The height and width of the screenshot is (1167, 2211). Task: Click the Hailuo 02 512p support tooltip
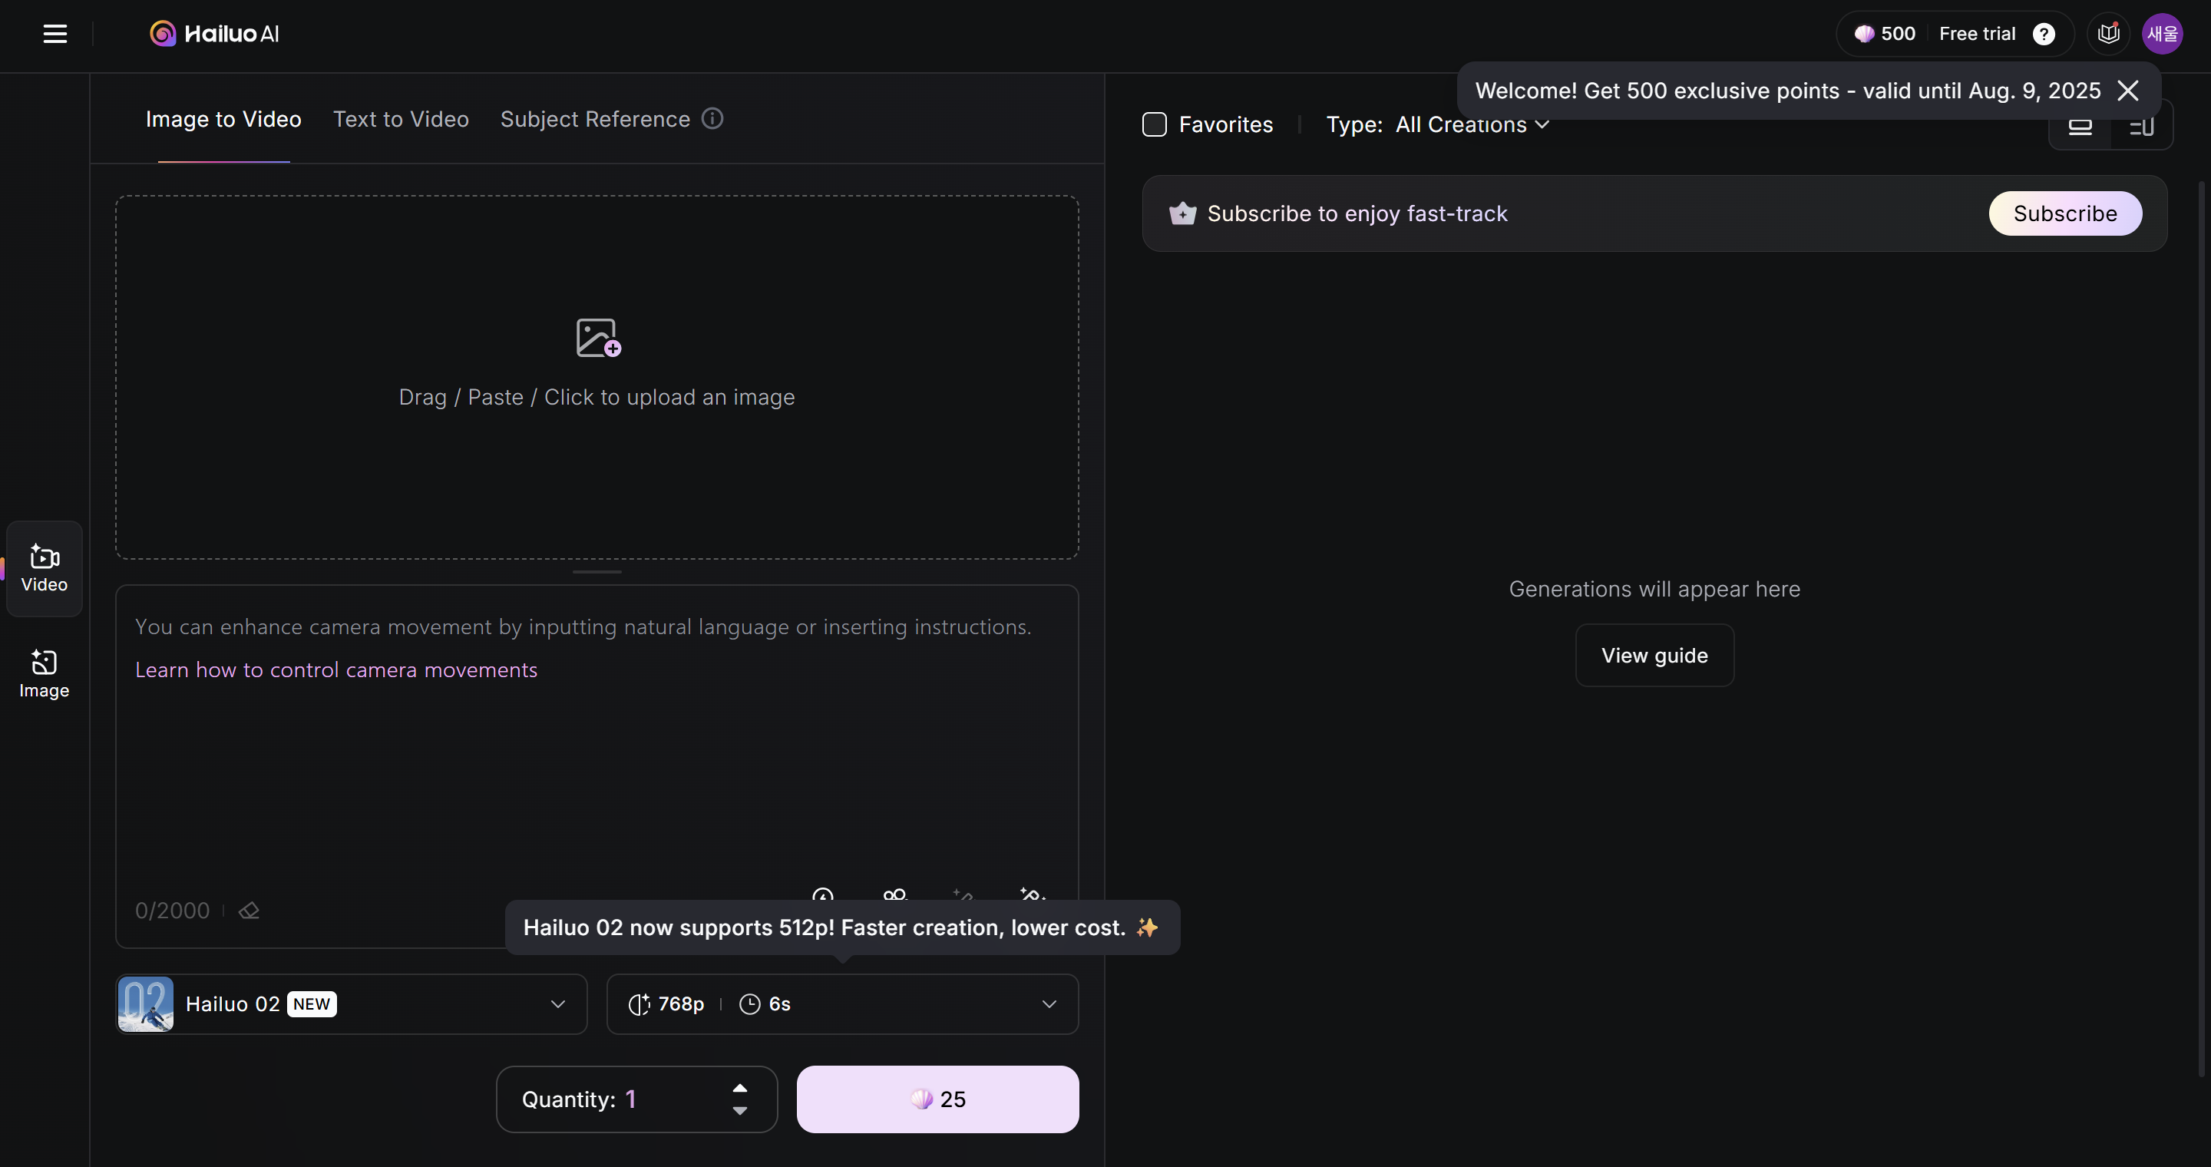point(842,927)
